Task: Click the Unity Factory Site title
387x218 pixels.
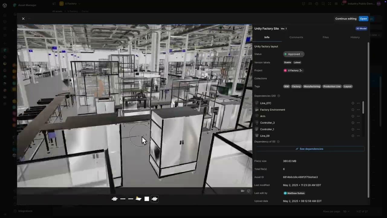Action: tap(266, 28)
